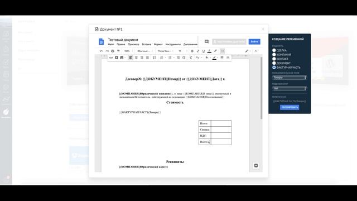The width and height of the screenshot is (357, 201).
Task: Center align the text
Action: (136, 58)
